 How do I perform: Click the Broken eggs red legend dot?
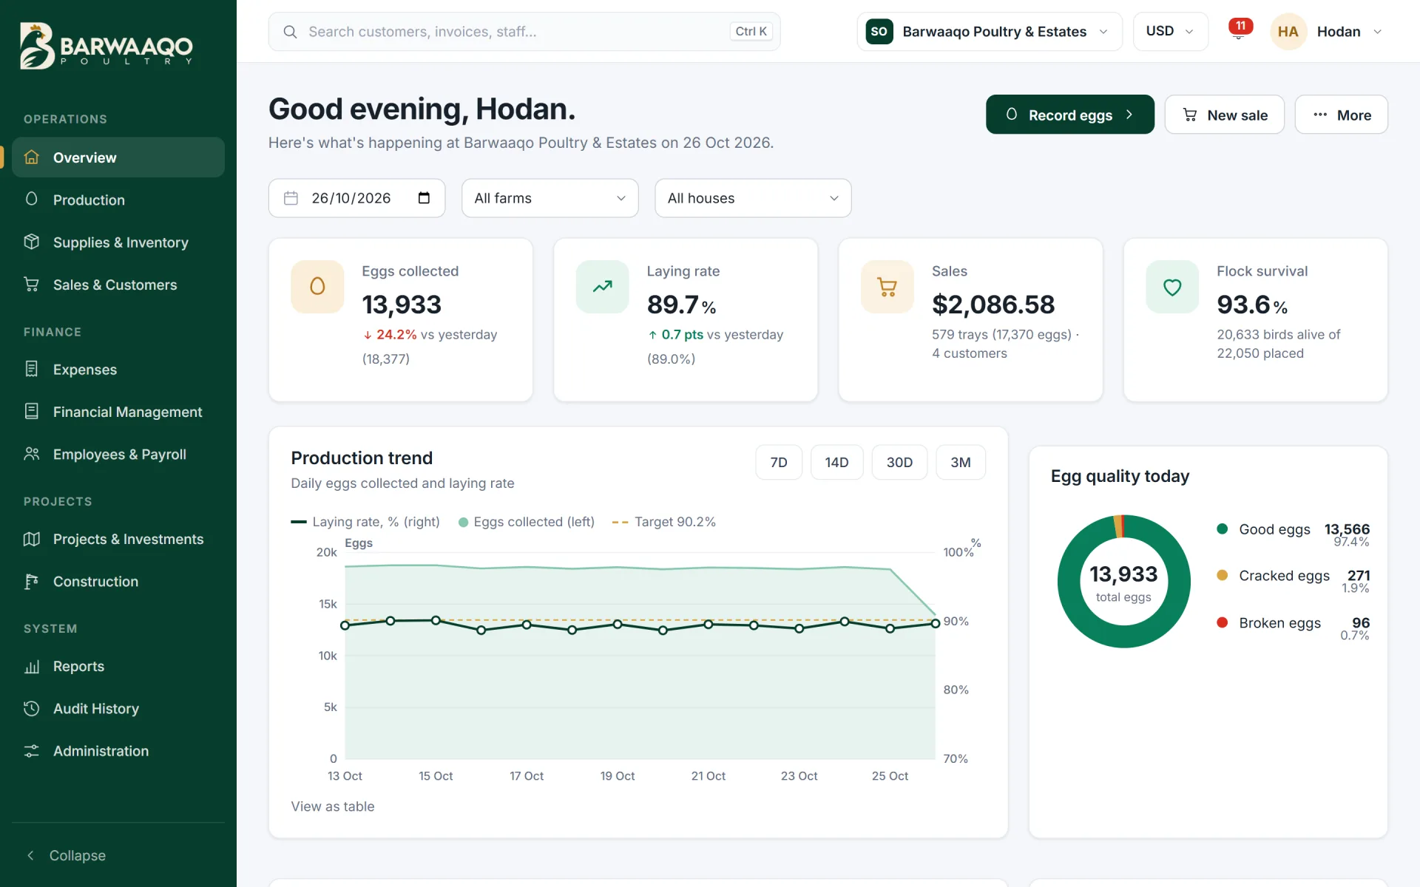point(1222,622)
